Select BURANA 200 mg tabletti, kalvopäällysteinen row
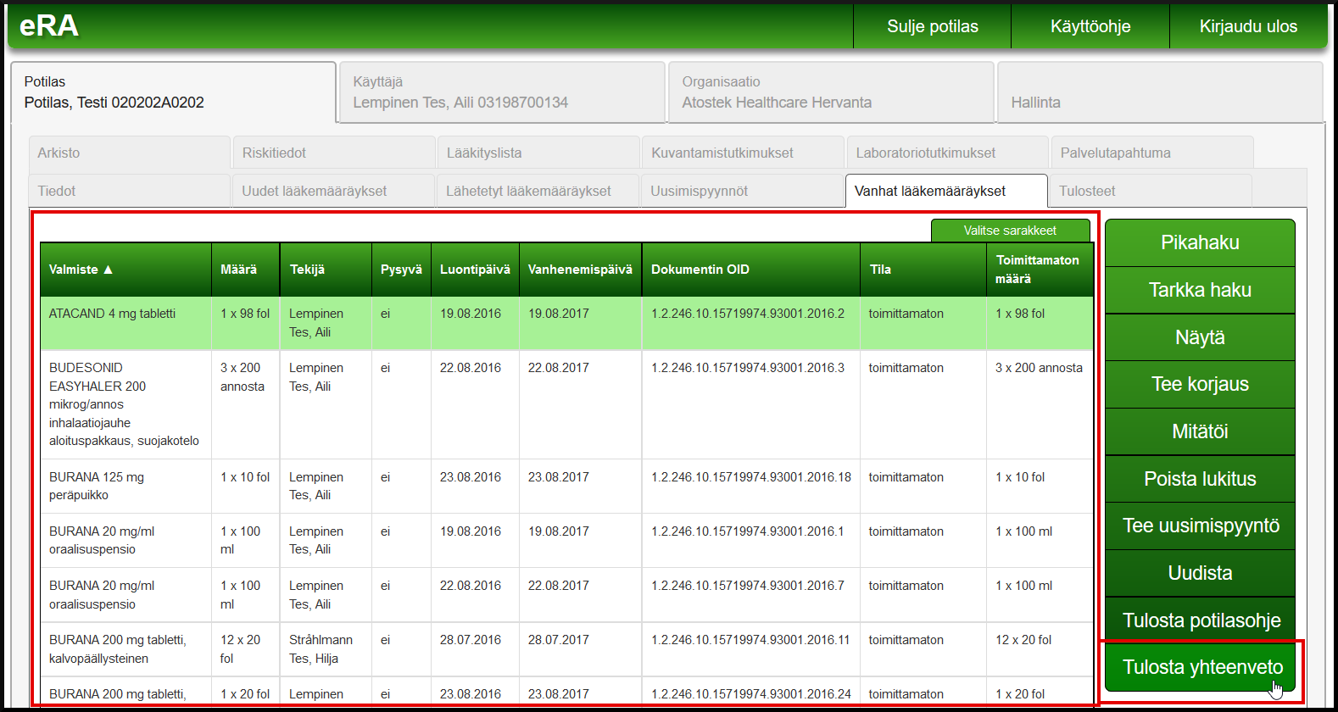This screenshot has width=1338, height=712. coord(566,649)
